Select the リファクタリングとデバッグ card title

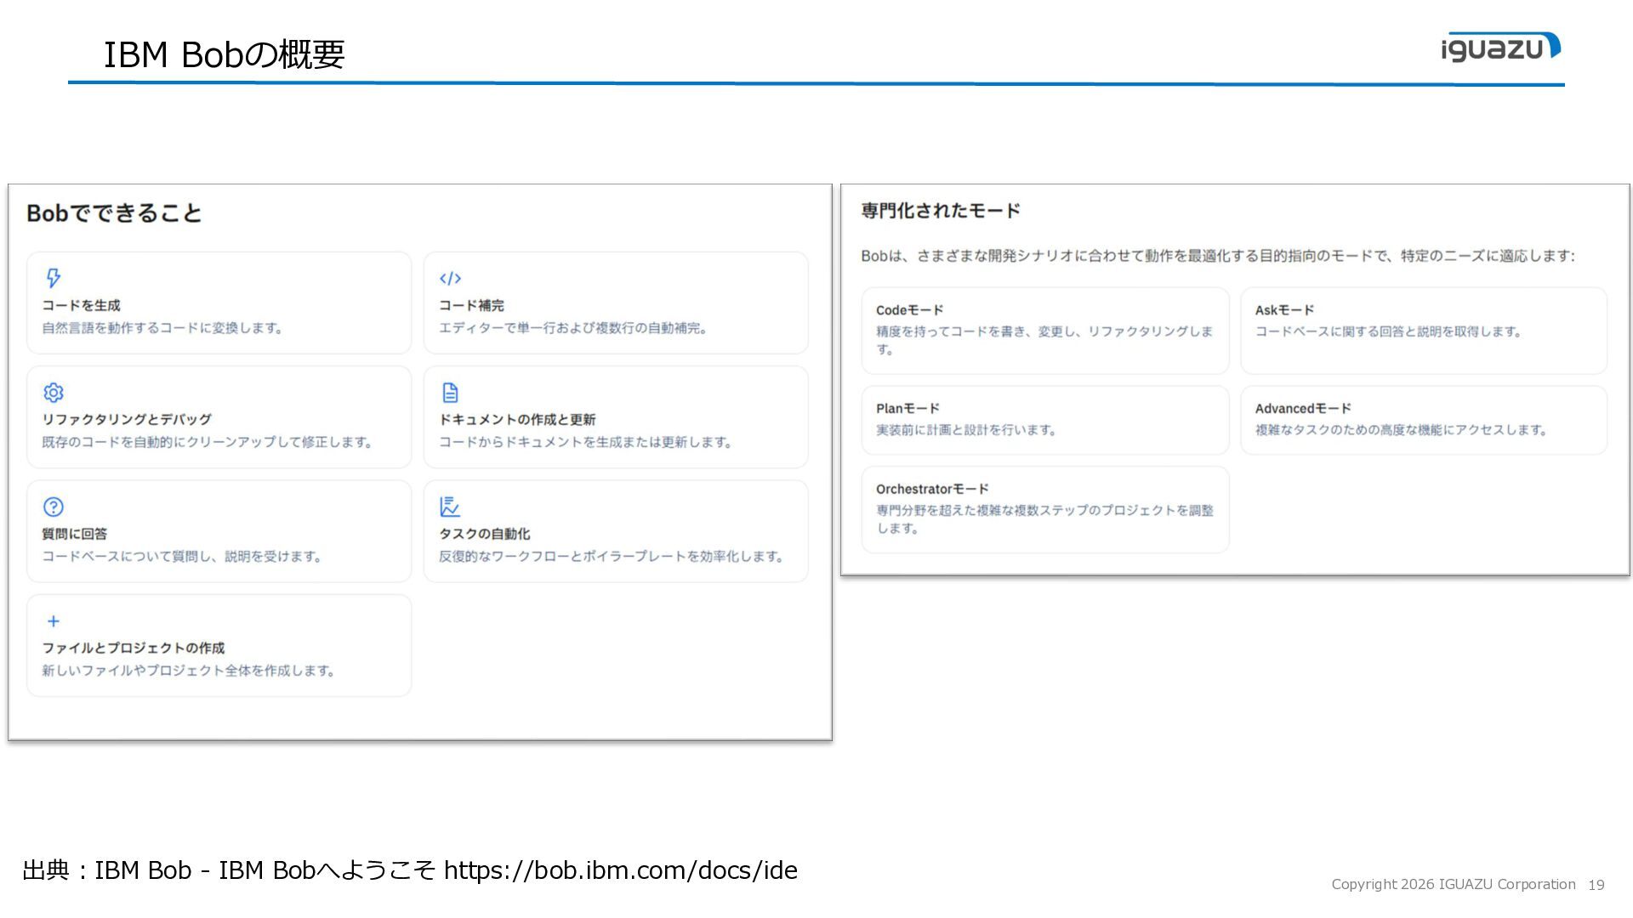[127, 419]
